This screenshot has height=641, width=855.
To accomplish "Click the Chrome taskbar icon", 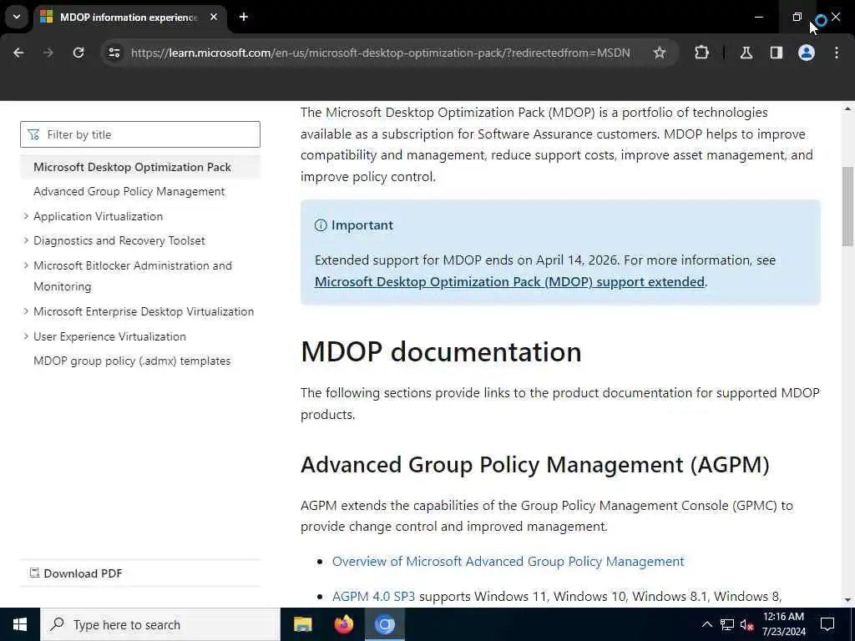I will click(x=384, y=624).
